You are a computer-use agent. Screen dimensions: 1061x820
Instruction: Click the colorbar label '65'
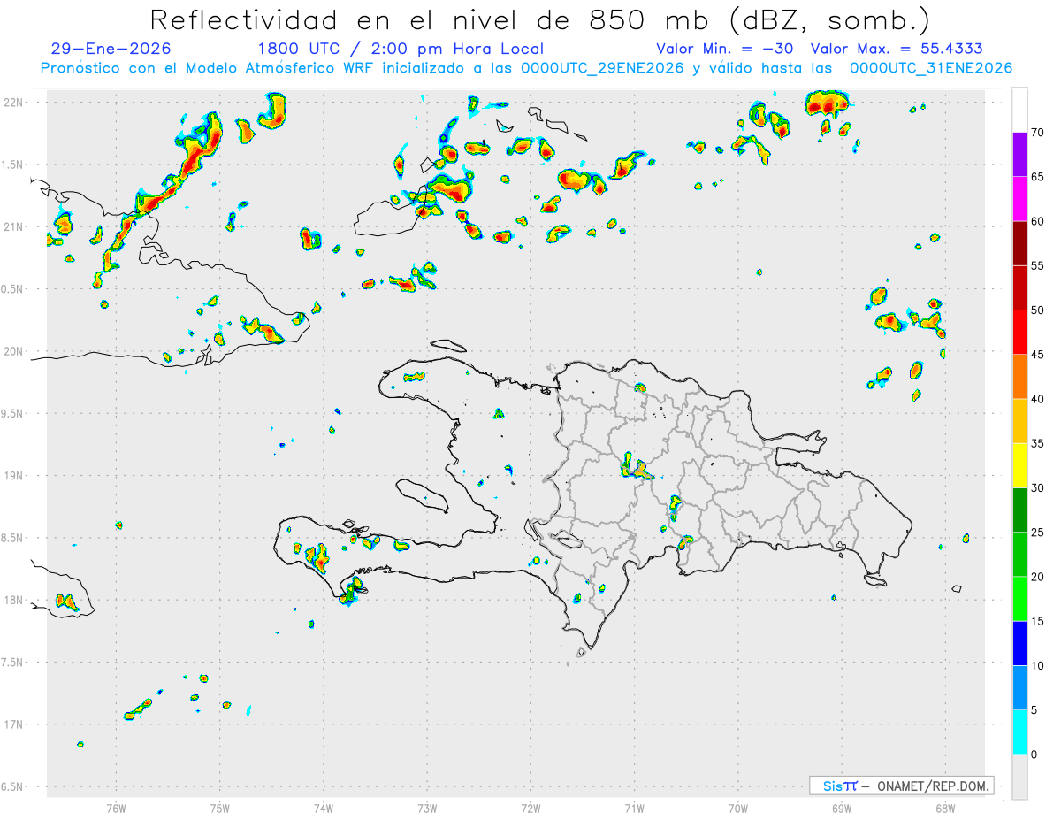1037,177
